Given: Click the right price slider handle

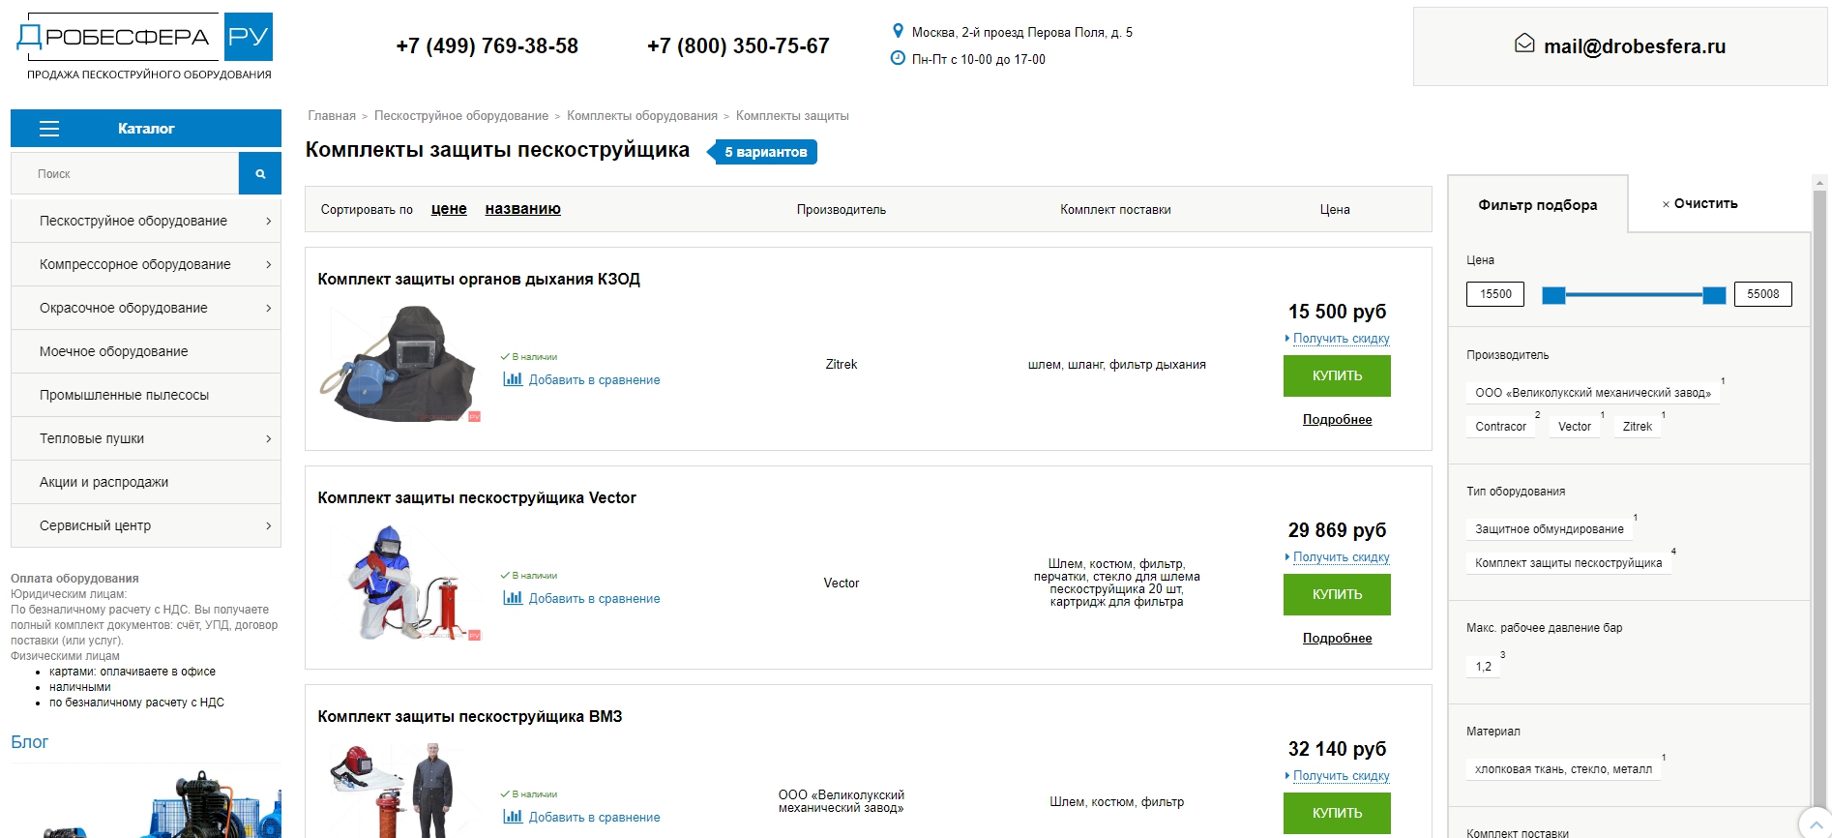Looking at the screenshot, I should (1714, 295).
